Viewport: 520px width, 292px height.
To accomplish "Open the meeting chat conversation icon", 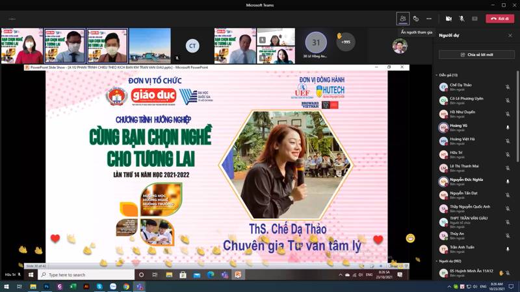I will 416,18.
